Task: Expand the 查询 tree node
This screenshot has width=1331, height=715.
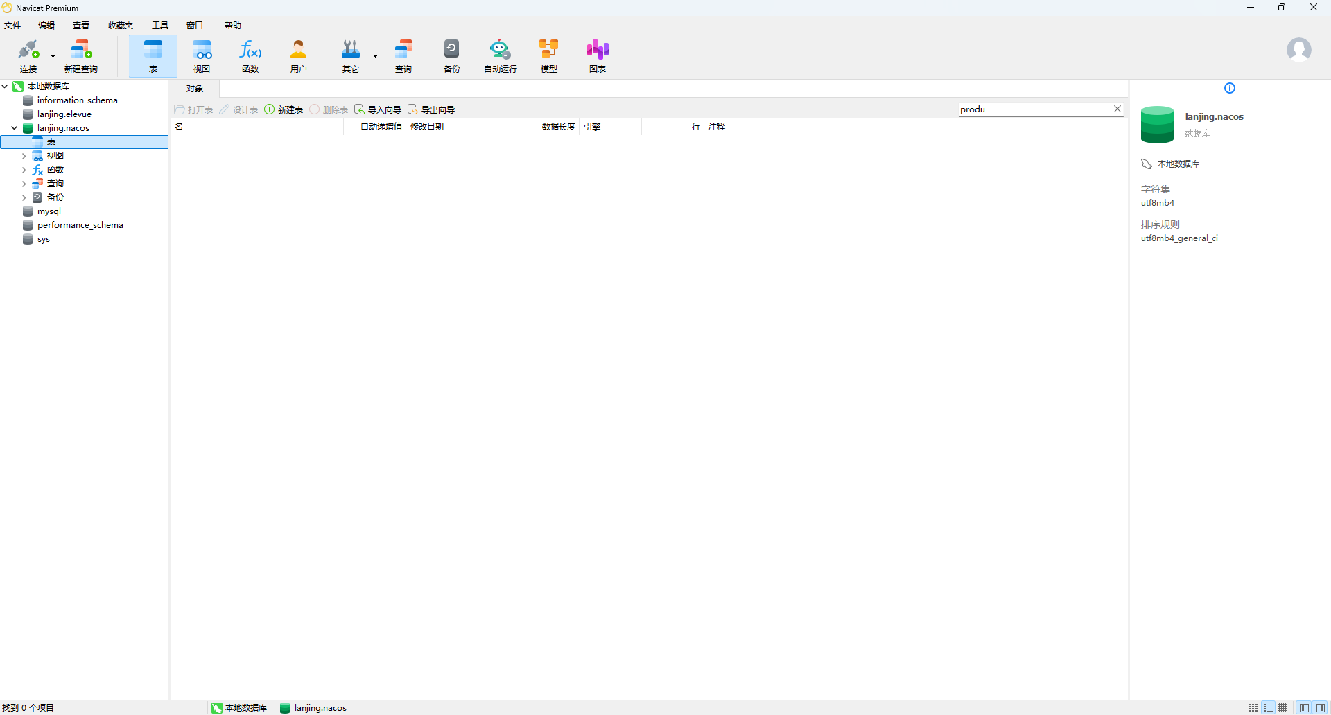Action: pyautogui.click(x=24, y=184)
